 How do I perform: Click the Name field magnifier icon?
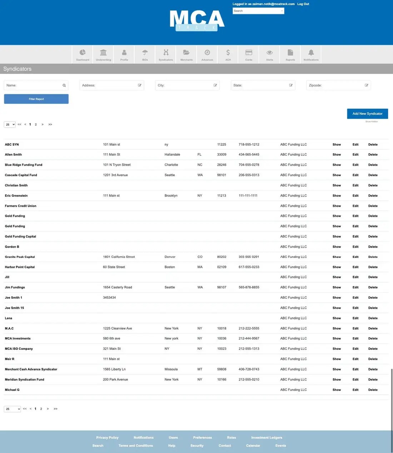[x=64, y=85]
